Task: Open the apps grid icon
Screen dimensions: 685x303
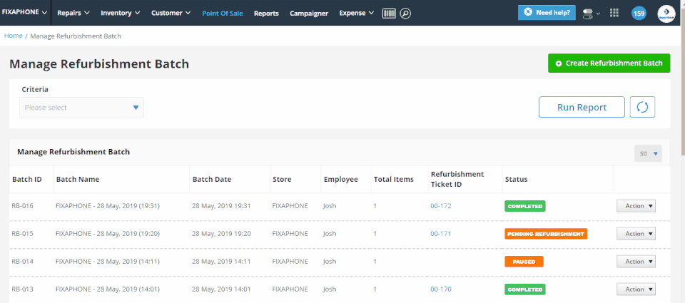Action: click(614, 13)
